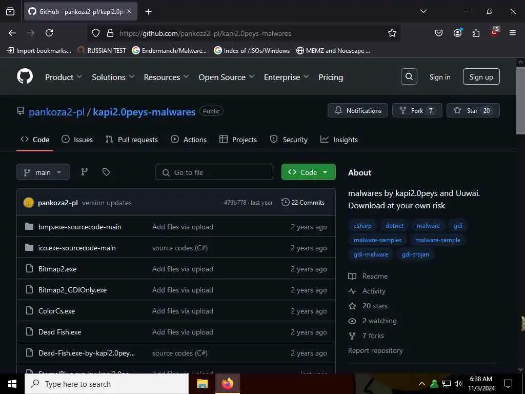Close the GitHub browser tab

point(130,12)
